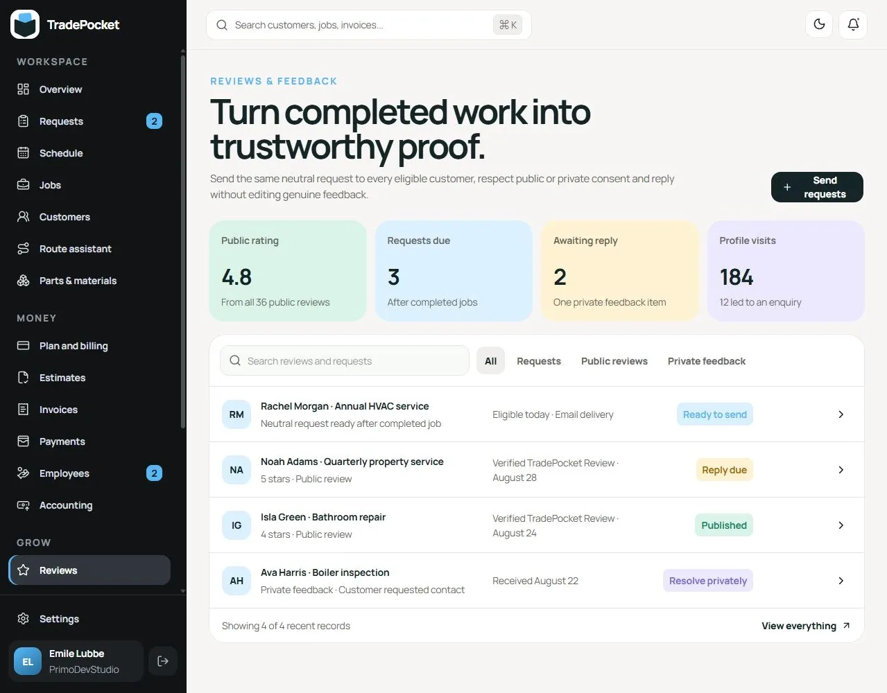Open Invoices via its receipt icon
887x693 pixels.
pyautogui.click(x=23, y=410)
